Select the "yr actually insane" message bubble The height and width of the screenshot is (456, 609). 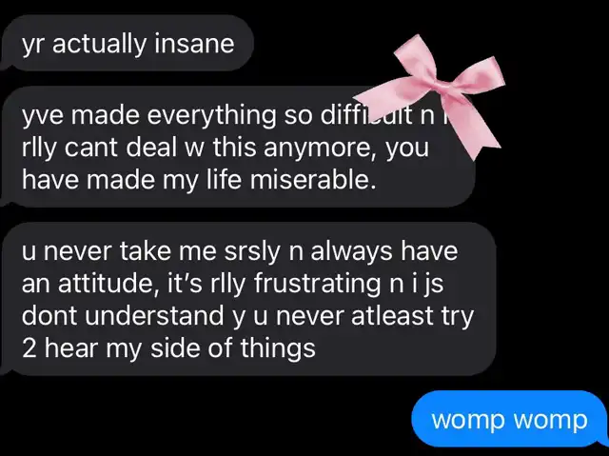127,44
